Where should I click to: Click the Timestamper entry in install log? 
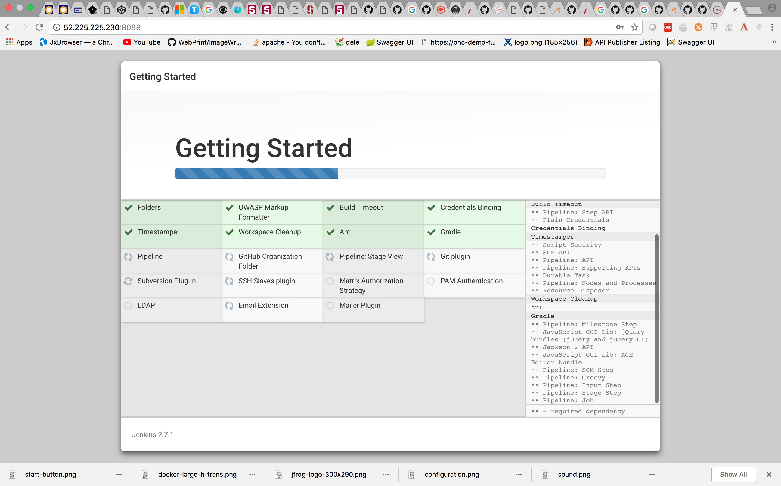click(x=552, y=236)
